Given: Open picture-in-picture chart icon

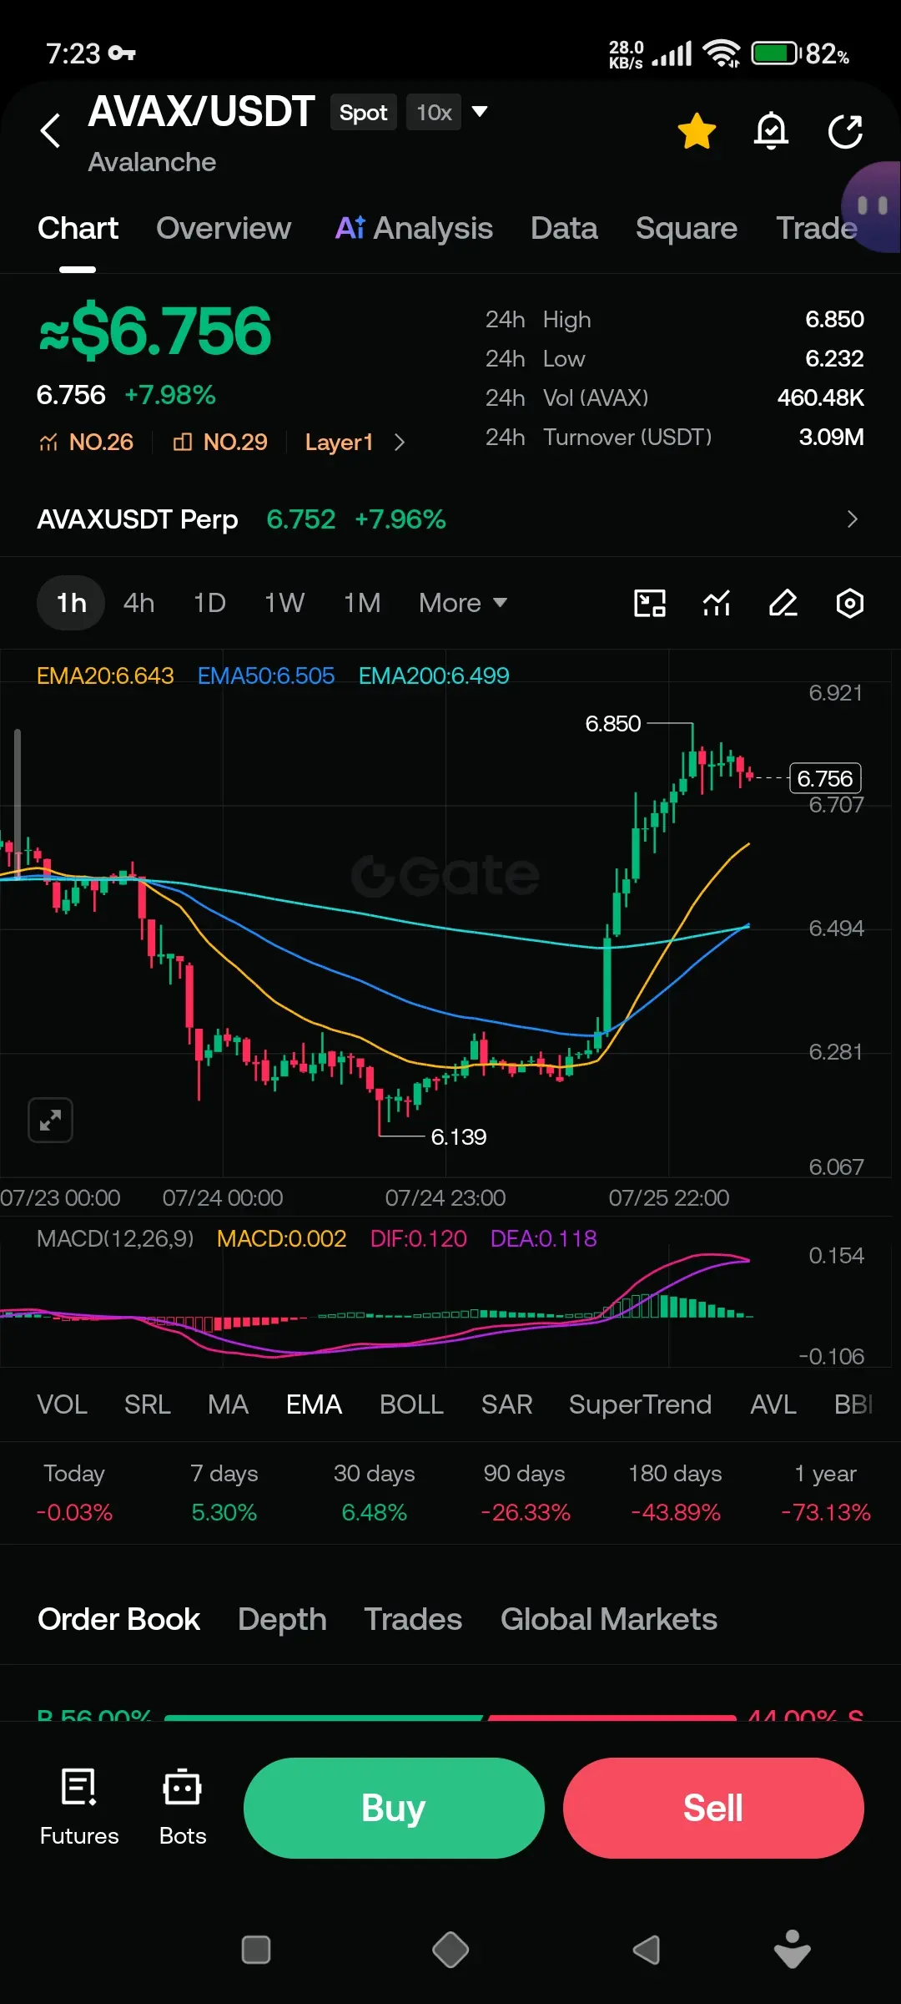Looking at the screenshot, I should point(650,603).
